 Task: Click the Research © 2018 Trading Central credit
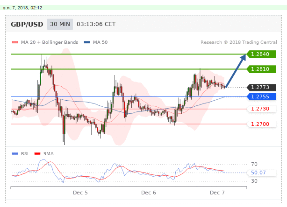[239, 42]
